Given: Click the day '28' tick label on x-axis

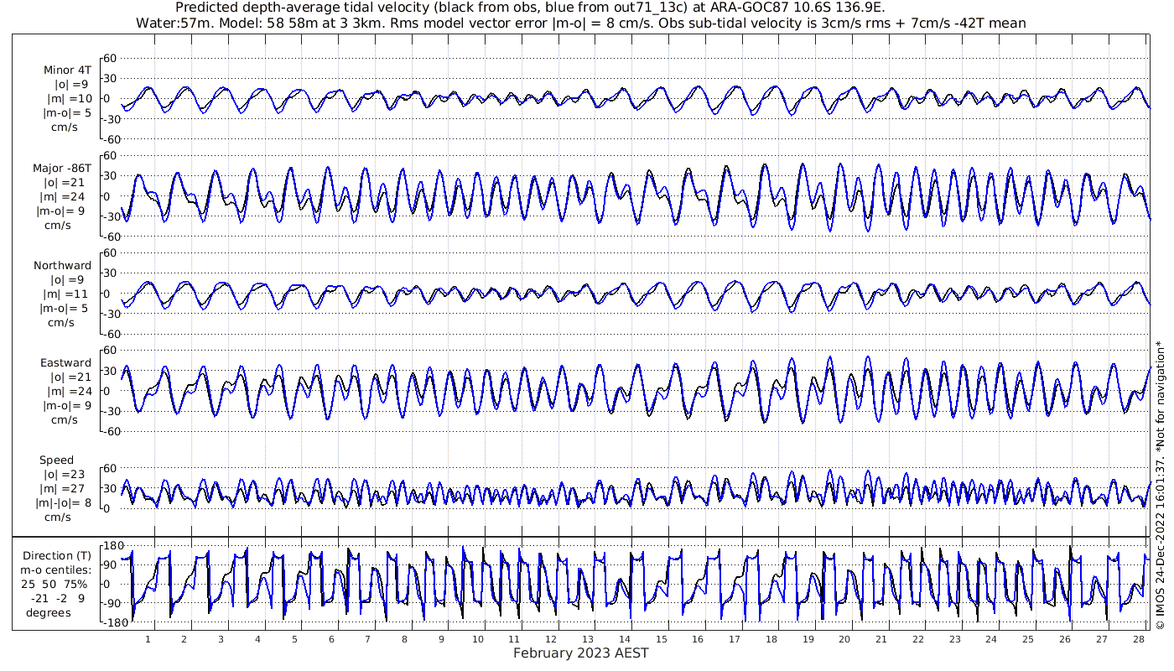Looking at the screenshot, I should (1139, 639).
